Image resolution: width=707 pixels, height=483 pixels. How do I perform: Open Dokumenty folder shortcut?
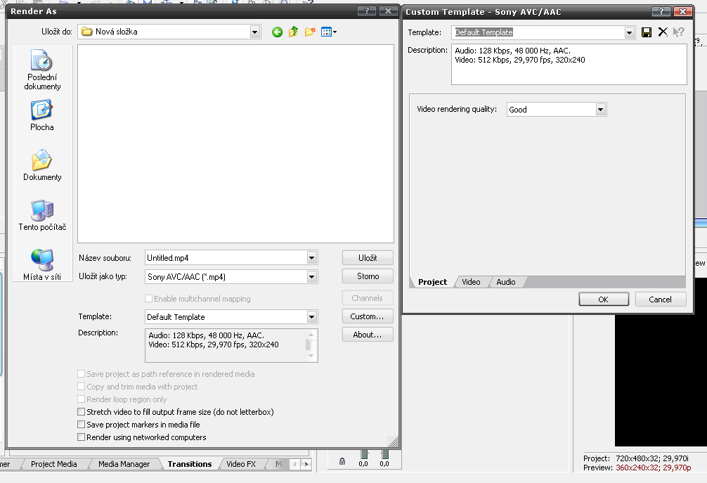pos(42,165)
